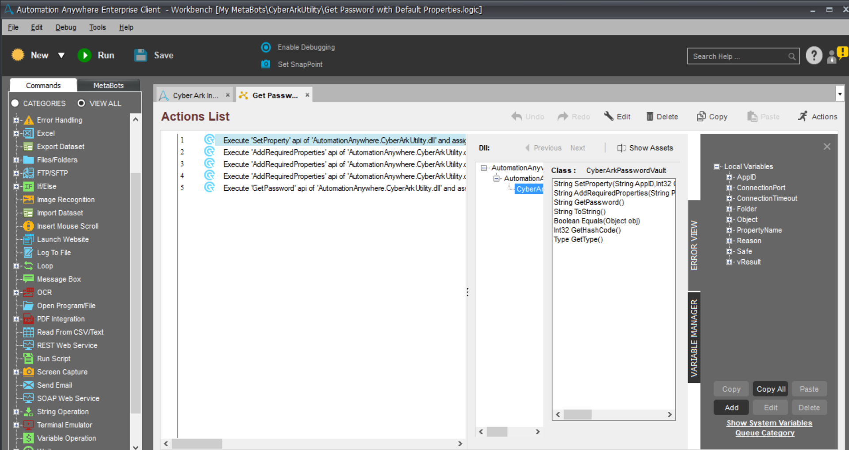Viewport: 849px width, 450px height.
Task: Click the Edit wrench icon in Actions List
Action: 609,116
